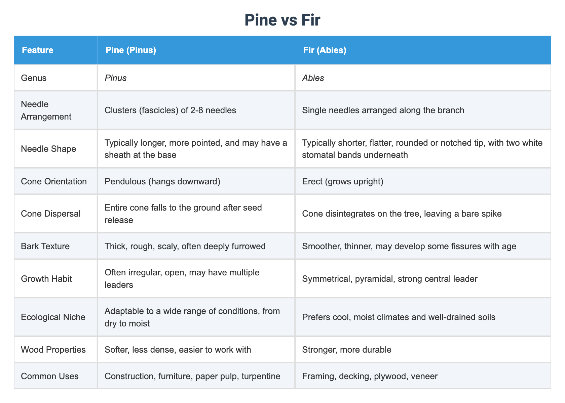
Task: Select the "Stronger, more durable" cell
Action: click(347, 350)
